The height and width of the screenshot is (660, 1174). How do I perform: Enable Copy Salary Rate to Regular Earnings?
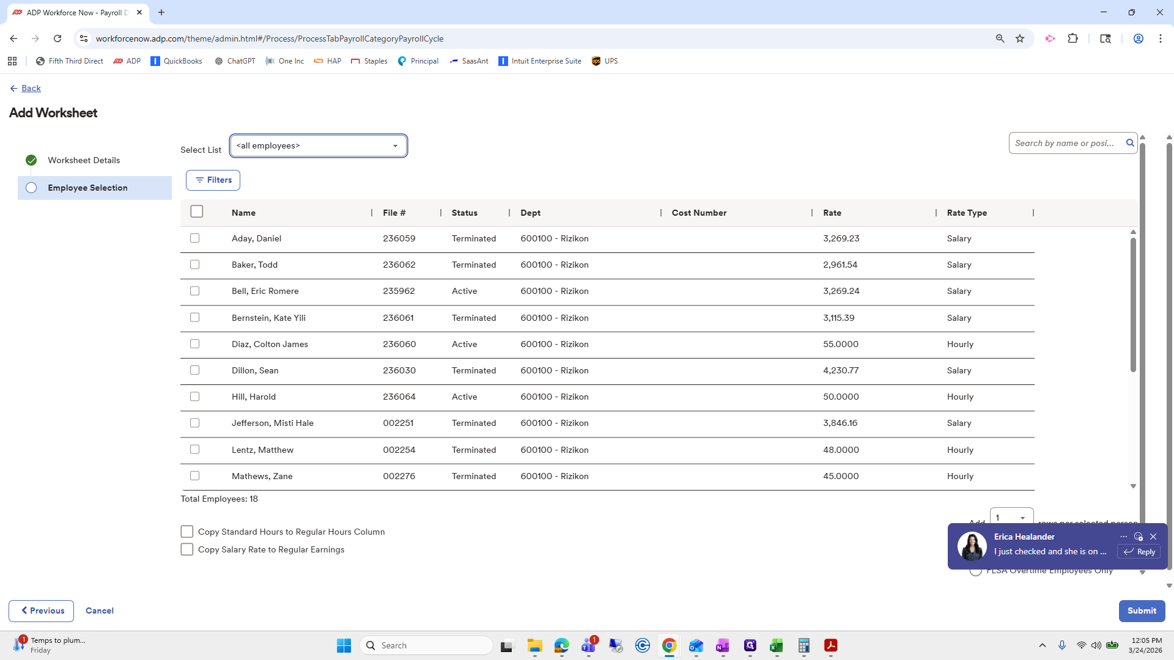coord(187,549)
